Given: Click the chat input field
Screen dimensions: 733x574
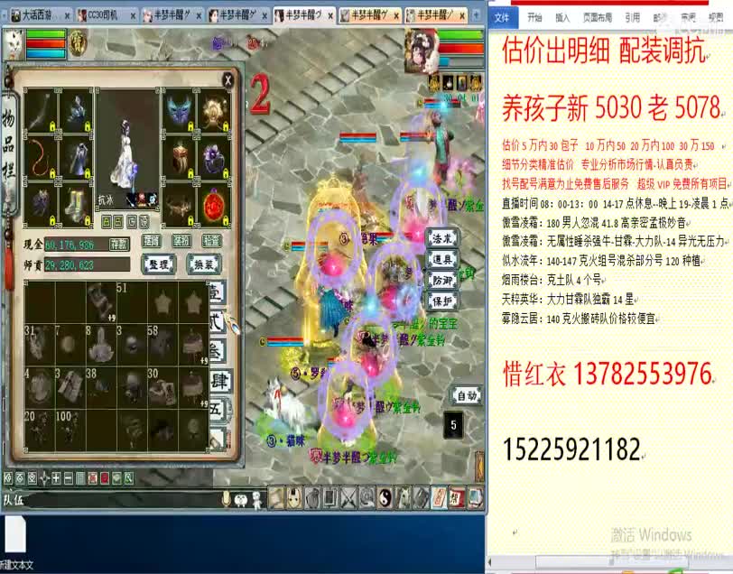Looking at the screenshot, I should pos(123,500).
